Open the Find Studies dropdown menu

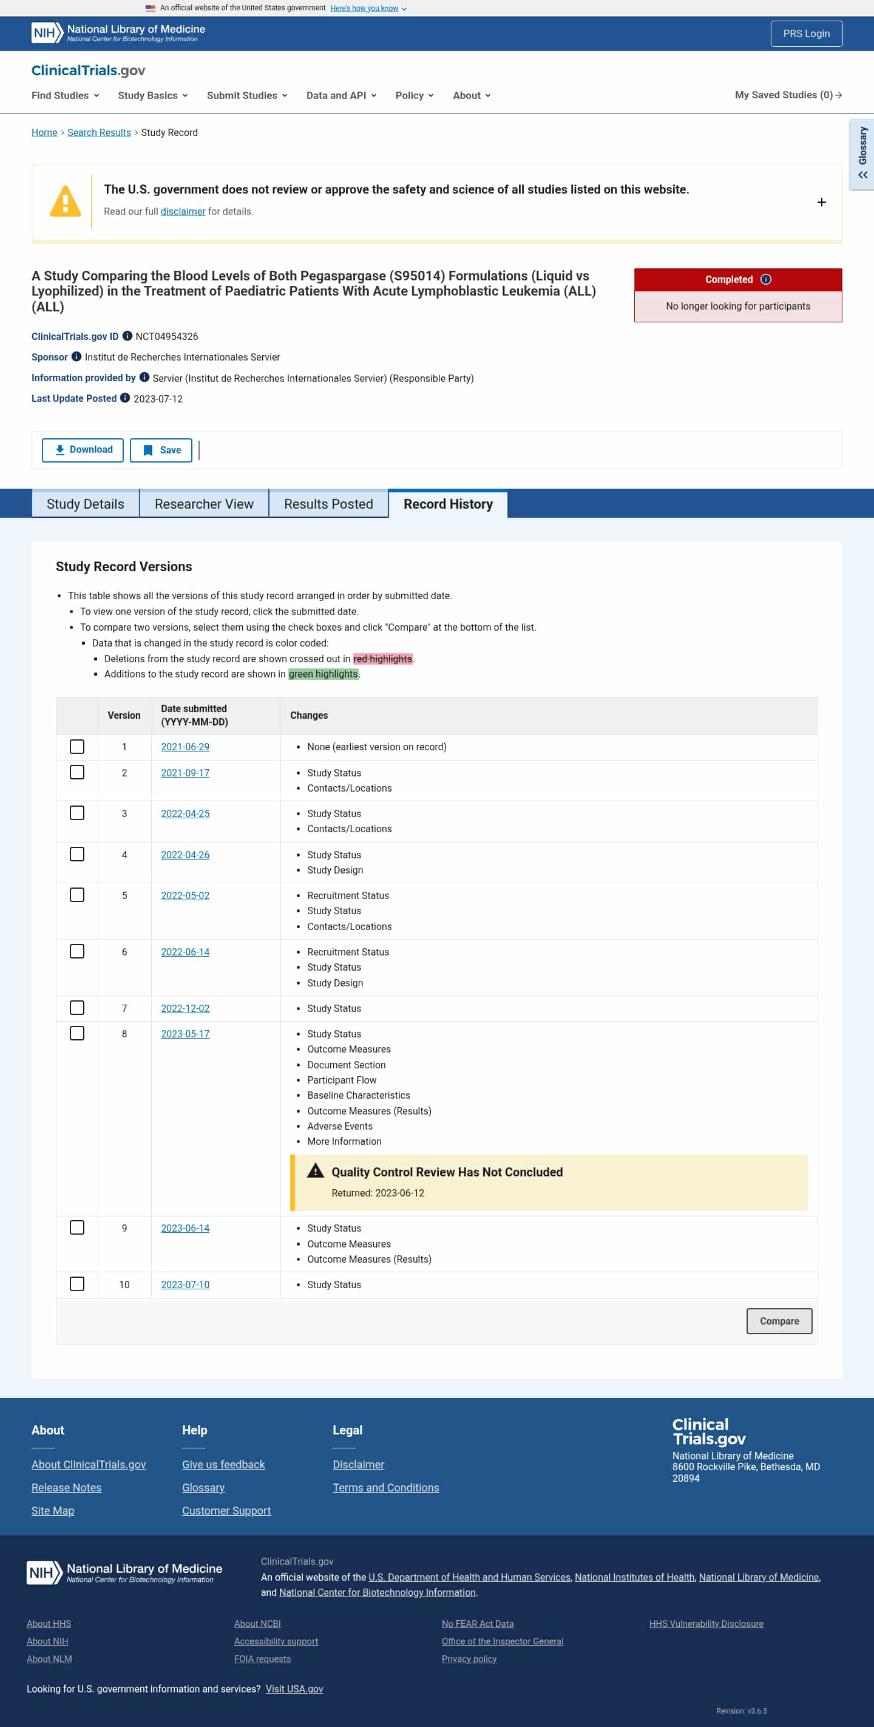66,95
